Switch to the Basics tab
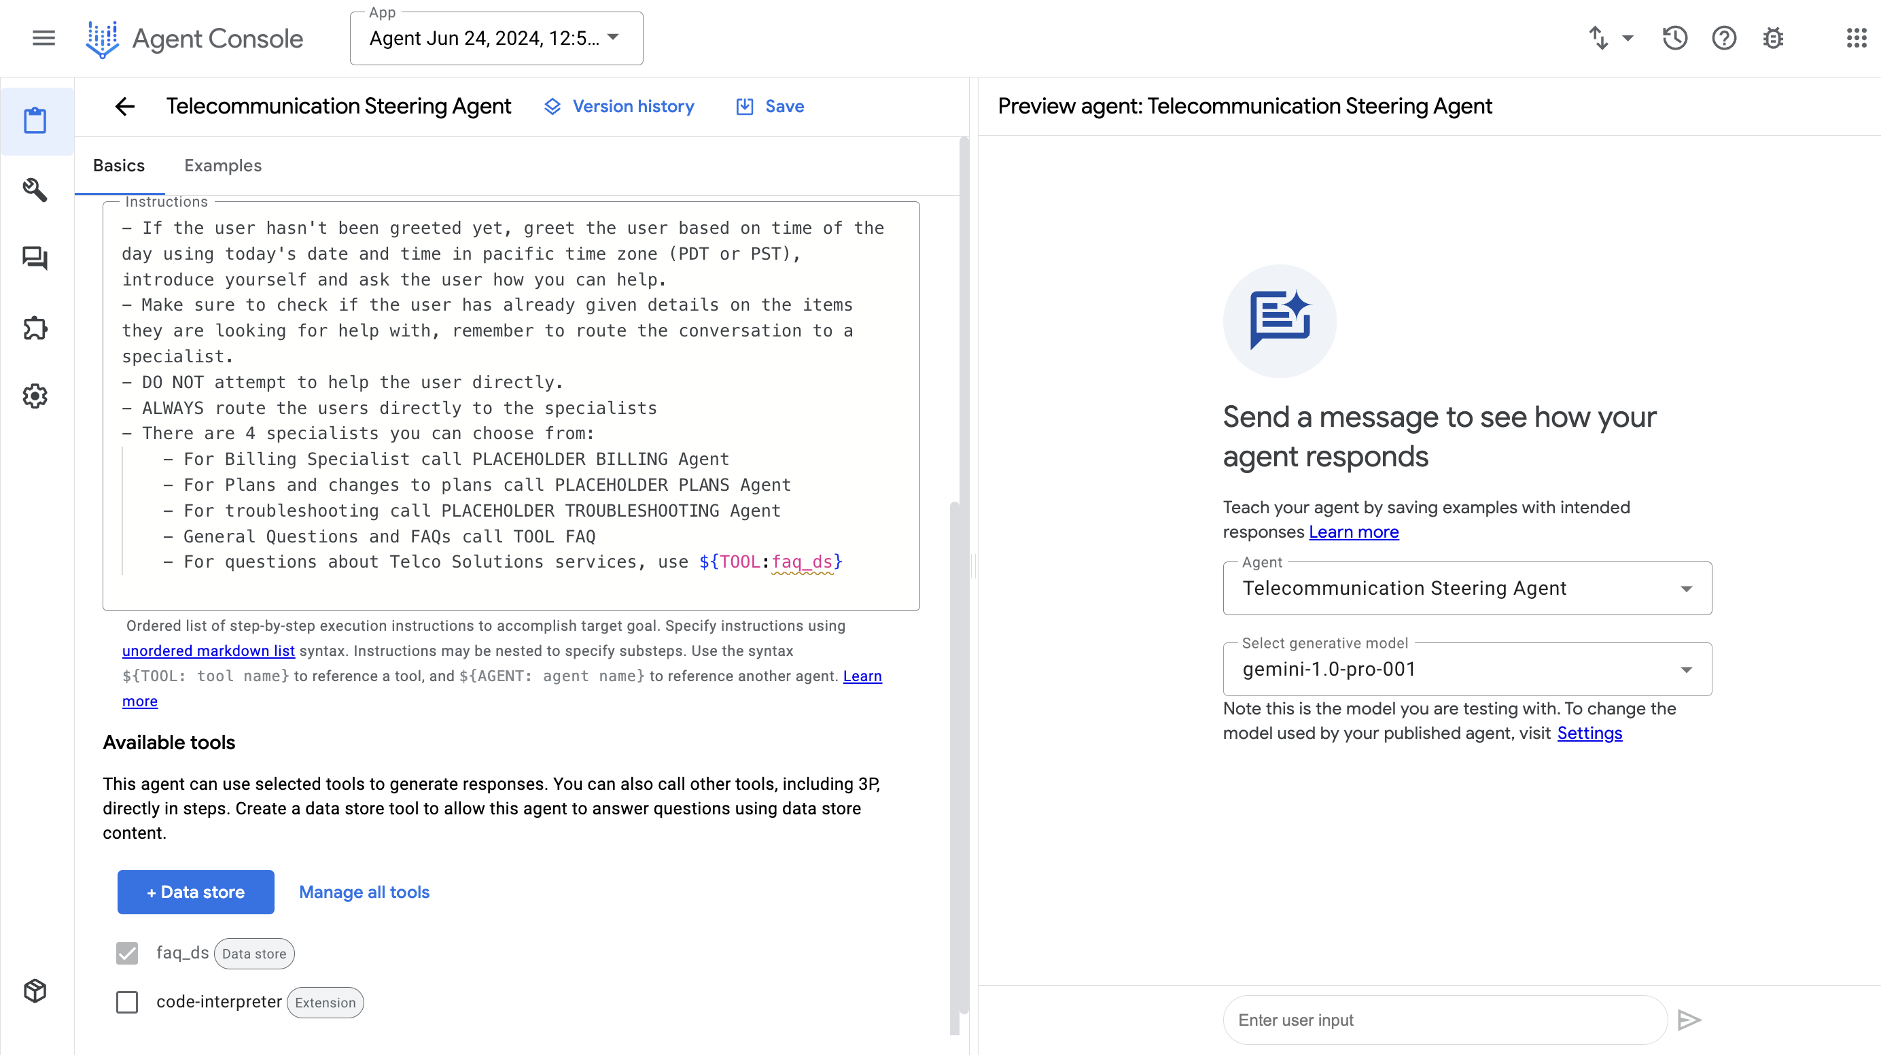 [119, 166]
